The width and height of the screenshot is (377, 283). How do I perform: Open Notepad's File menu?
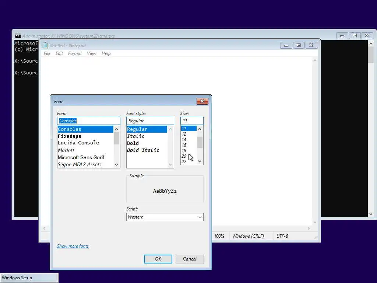[47, 53]
